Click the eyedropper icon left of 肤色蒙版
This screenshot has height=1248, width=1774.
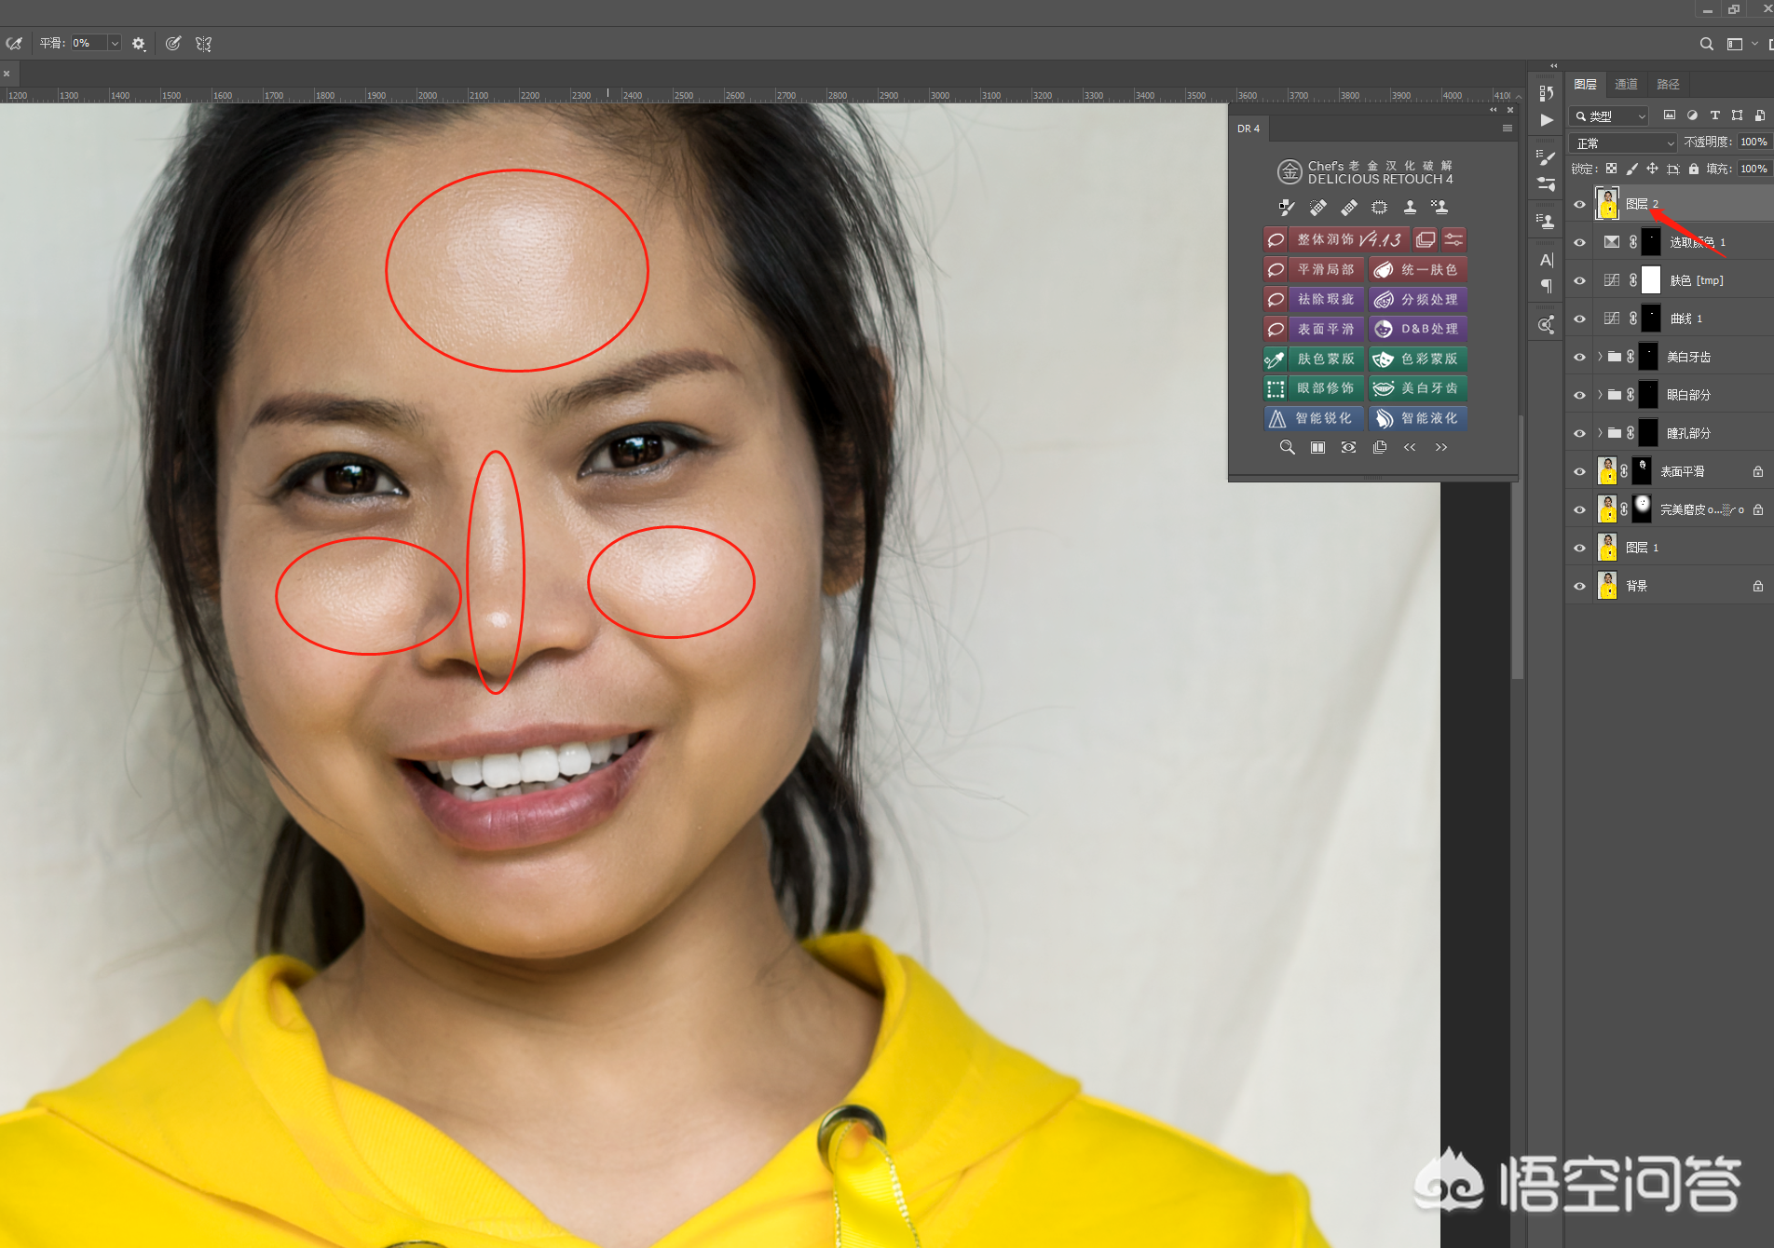[x=1276, y=359]
